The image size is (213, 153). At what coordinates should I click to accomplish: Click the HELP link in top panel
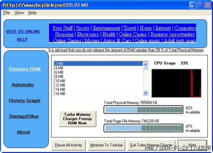tap(22, 40)
